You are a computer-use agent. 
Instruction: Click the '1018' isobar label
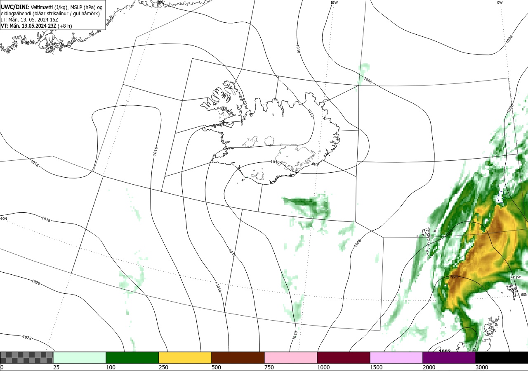(x=46, y=220)
